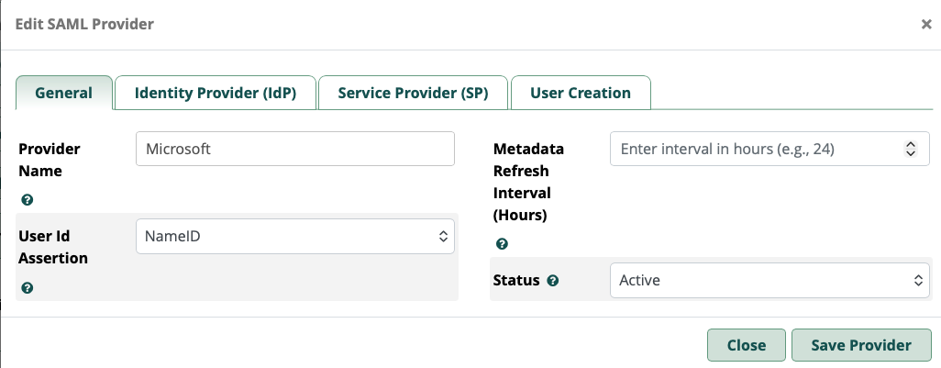Go to the Service Provider (SP) tab
This screenshot has width=941, height=368.
pos(413,93)
